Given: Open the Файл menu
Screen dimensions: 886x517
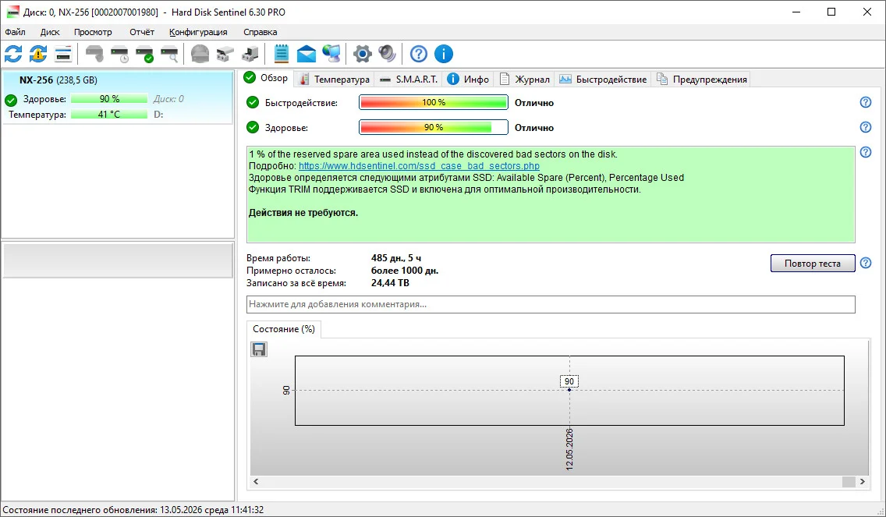Looking at the screenshot, I should coord(16,32).
